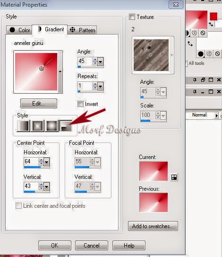
Task: Minimize the lower palette
Action: (203, 92)
